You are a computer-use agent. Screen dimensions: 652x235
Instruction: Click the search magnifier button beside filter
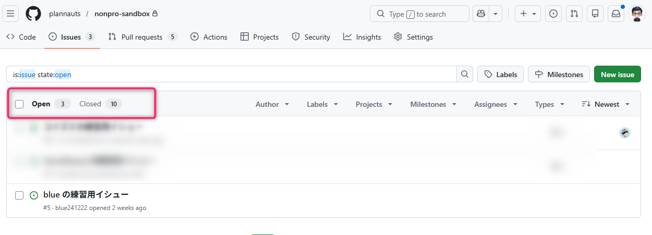(x=465, y=75)
